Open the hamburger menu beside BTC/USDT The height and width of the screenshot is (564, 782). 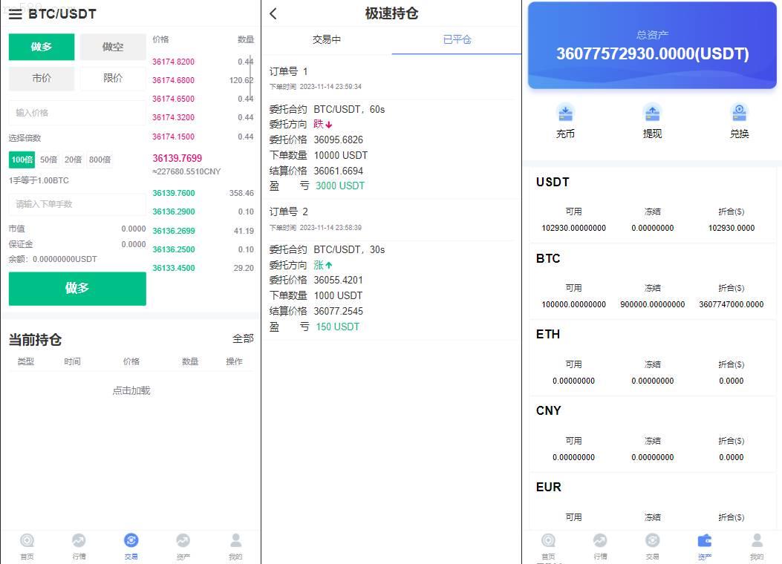point(16,14)
